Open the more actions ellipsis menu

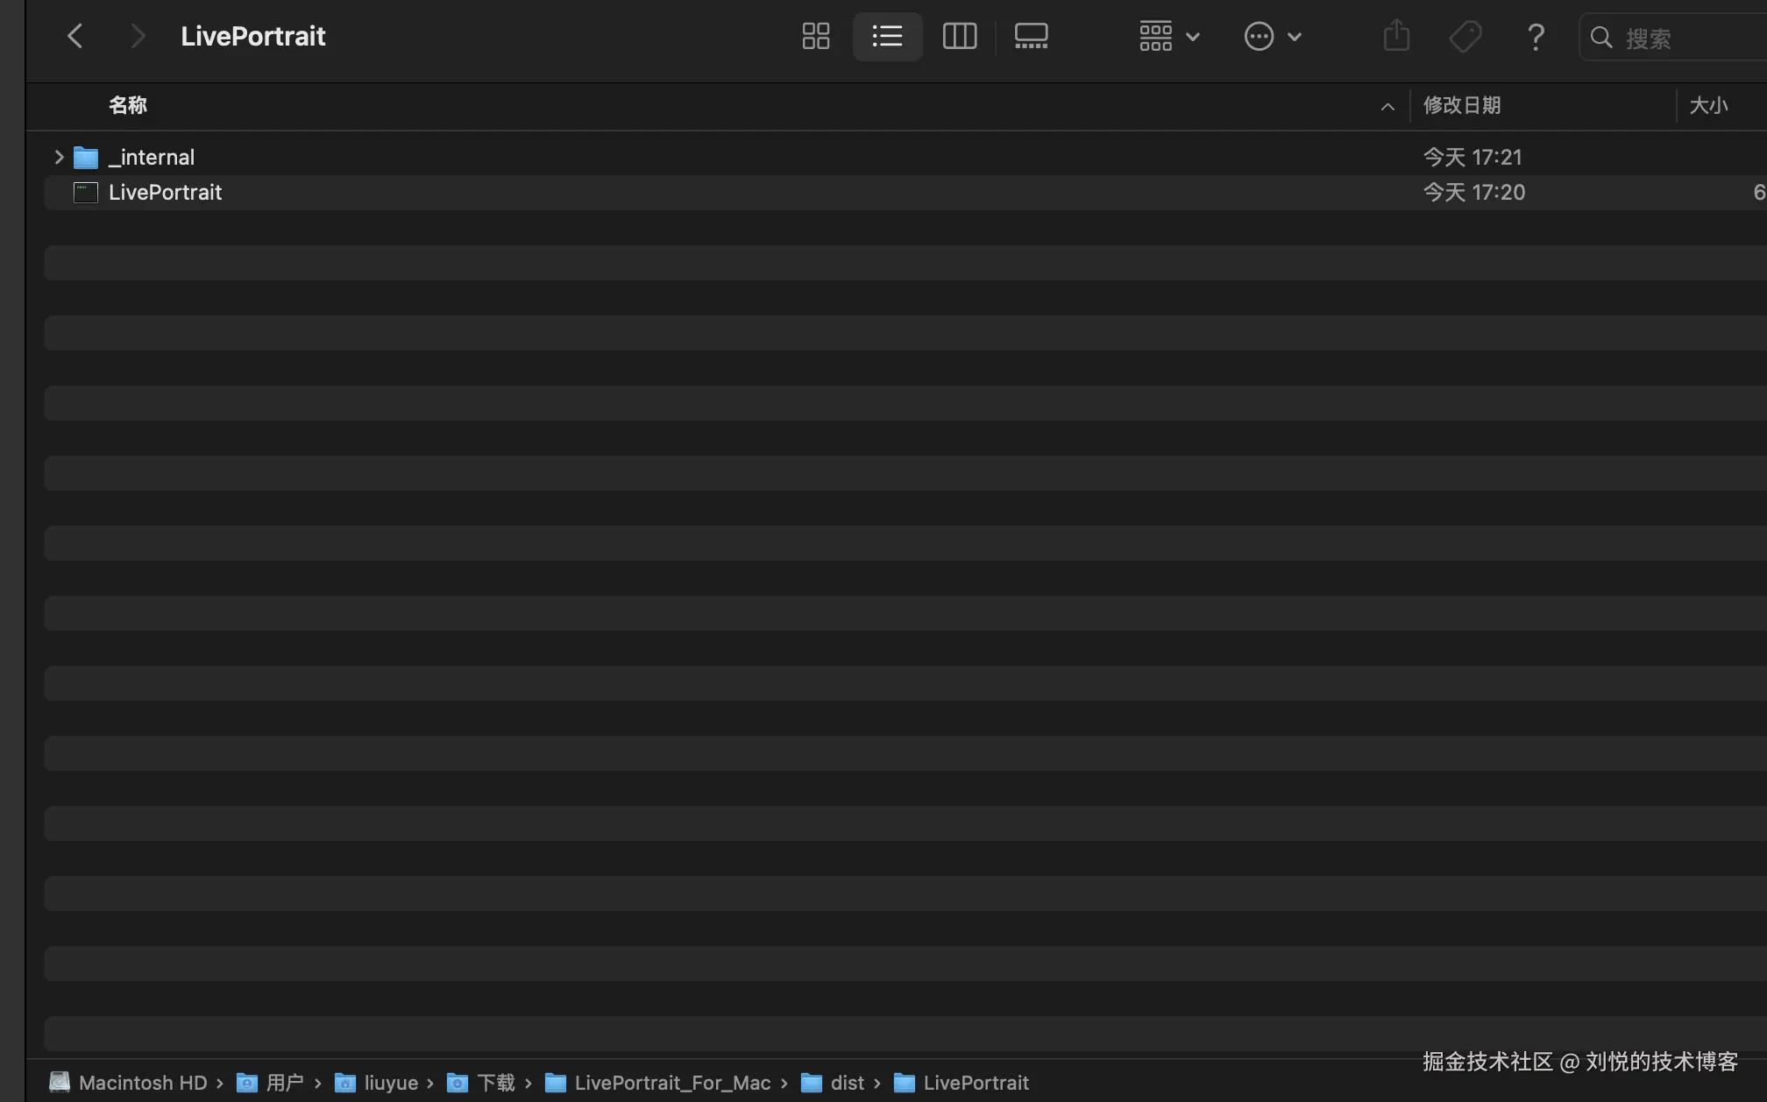(x=1272, y=37)
